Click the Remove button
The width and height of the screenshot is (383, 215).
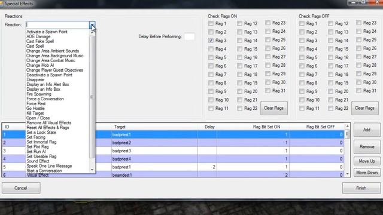(367, 147)
